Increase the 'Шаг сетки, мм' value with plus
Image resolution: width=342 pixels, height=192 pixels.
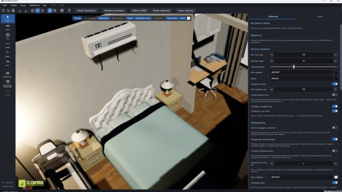pyautogui.click(x=336, y=54)
